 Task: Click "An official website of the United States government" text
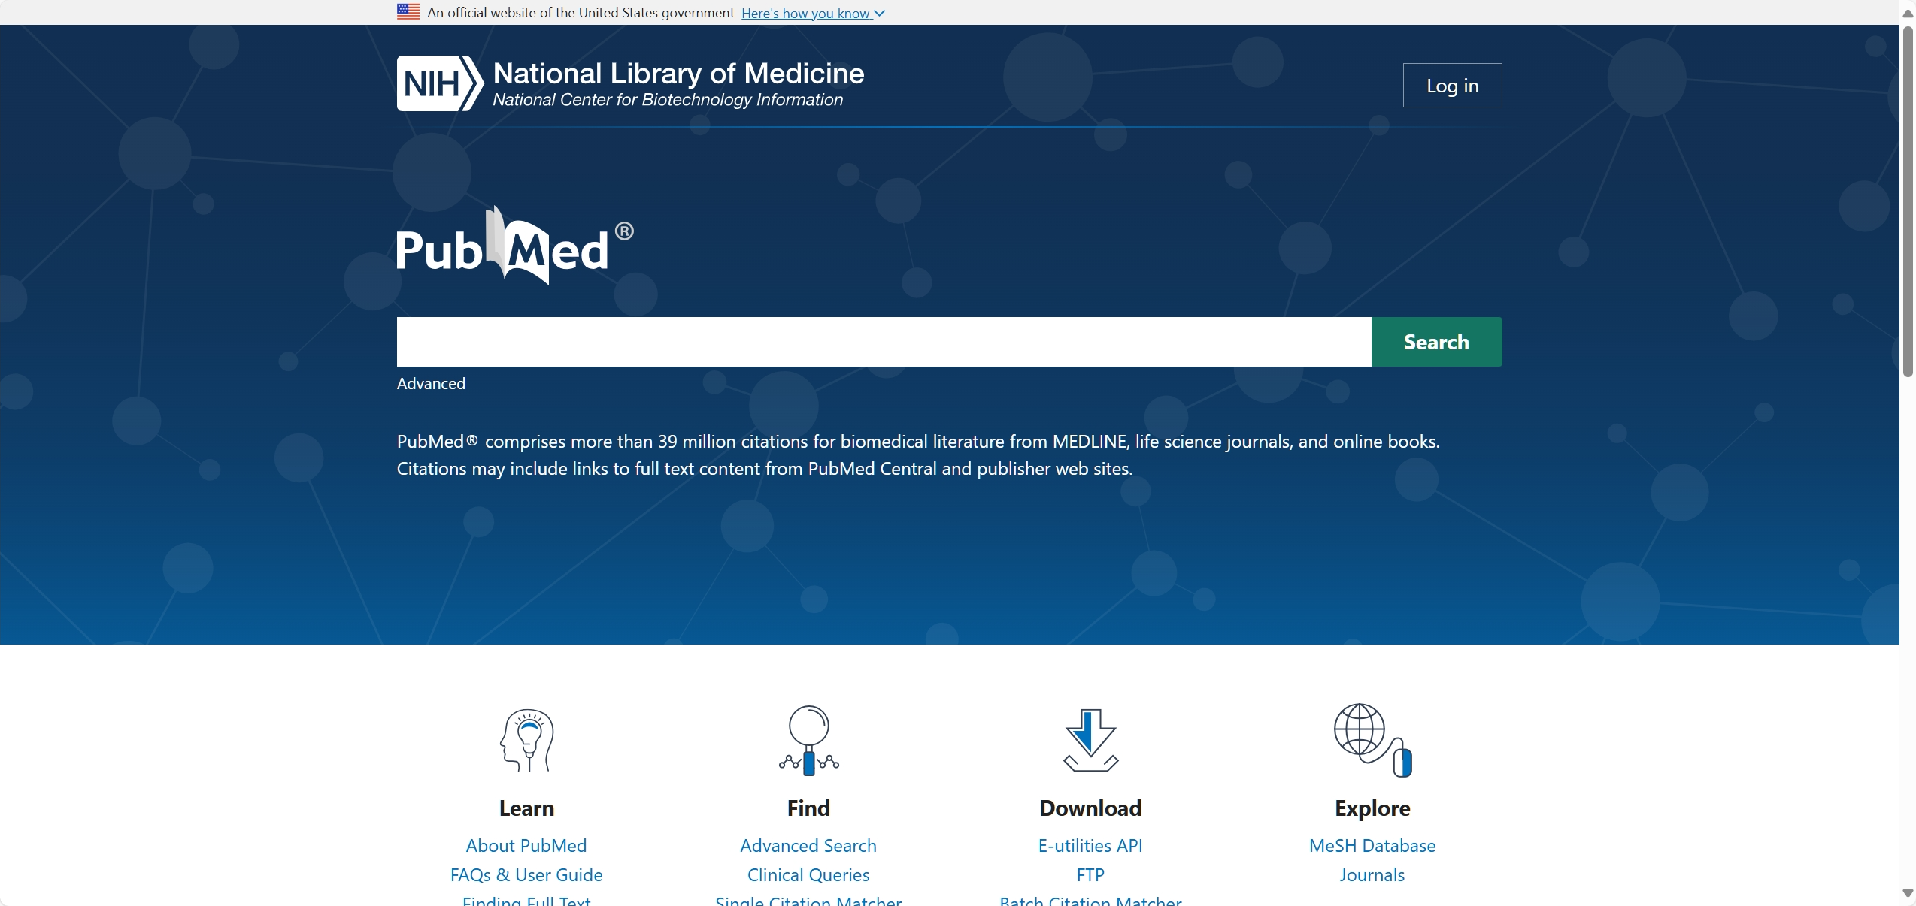point(581,13)
